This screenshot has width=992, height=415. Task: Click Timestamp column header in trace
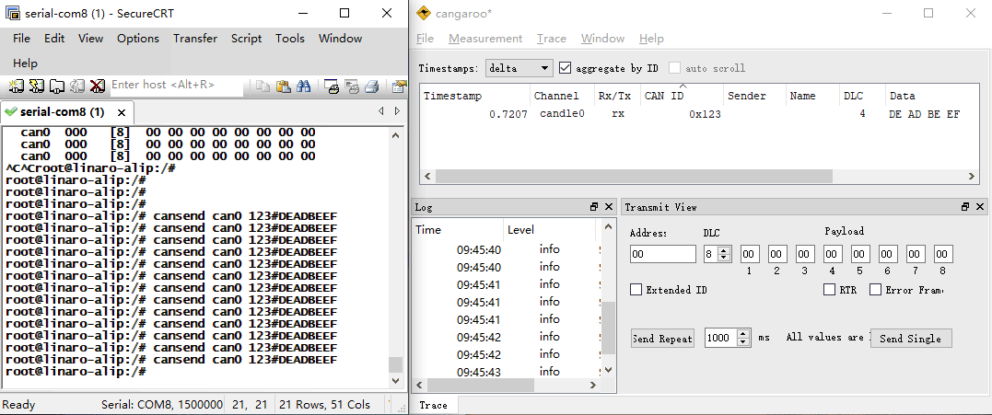click(475, 96)
